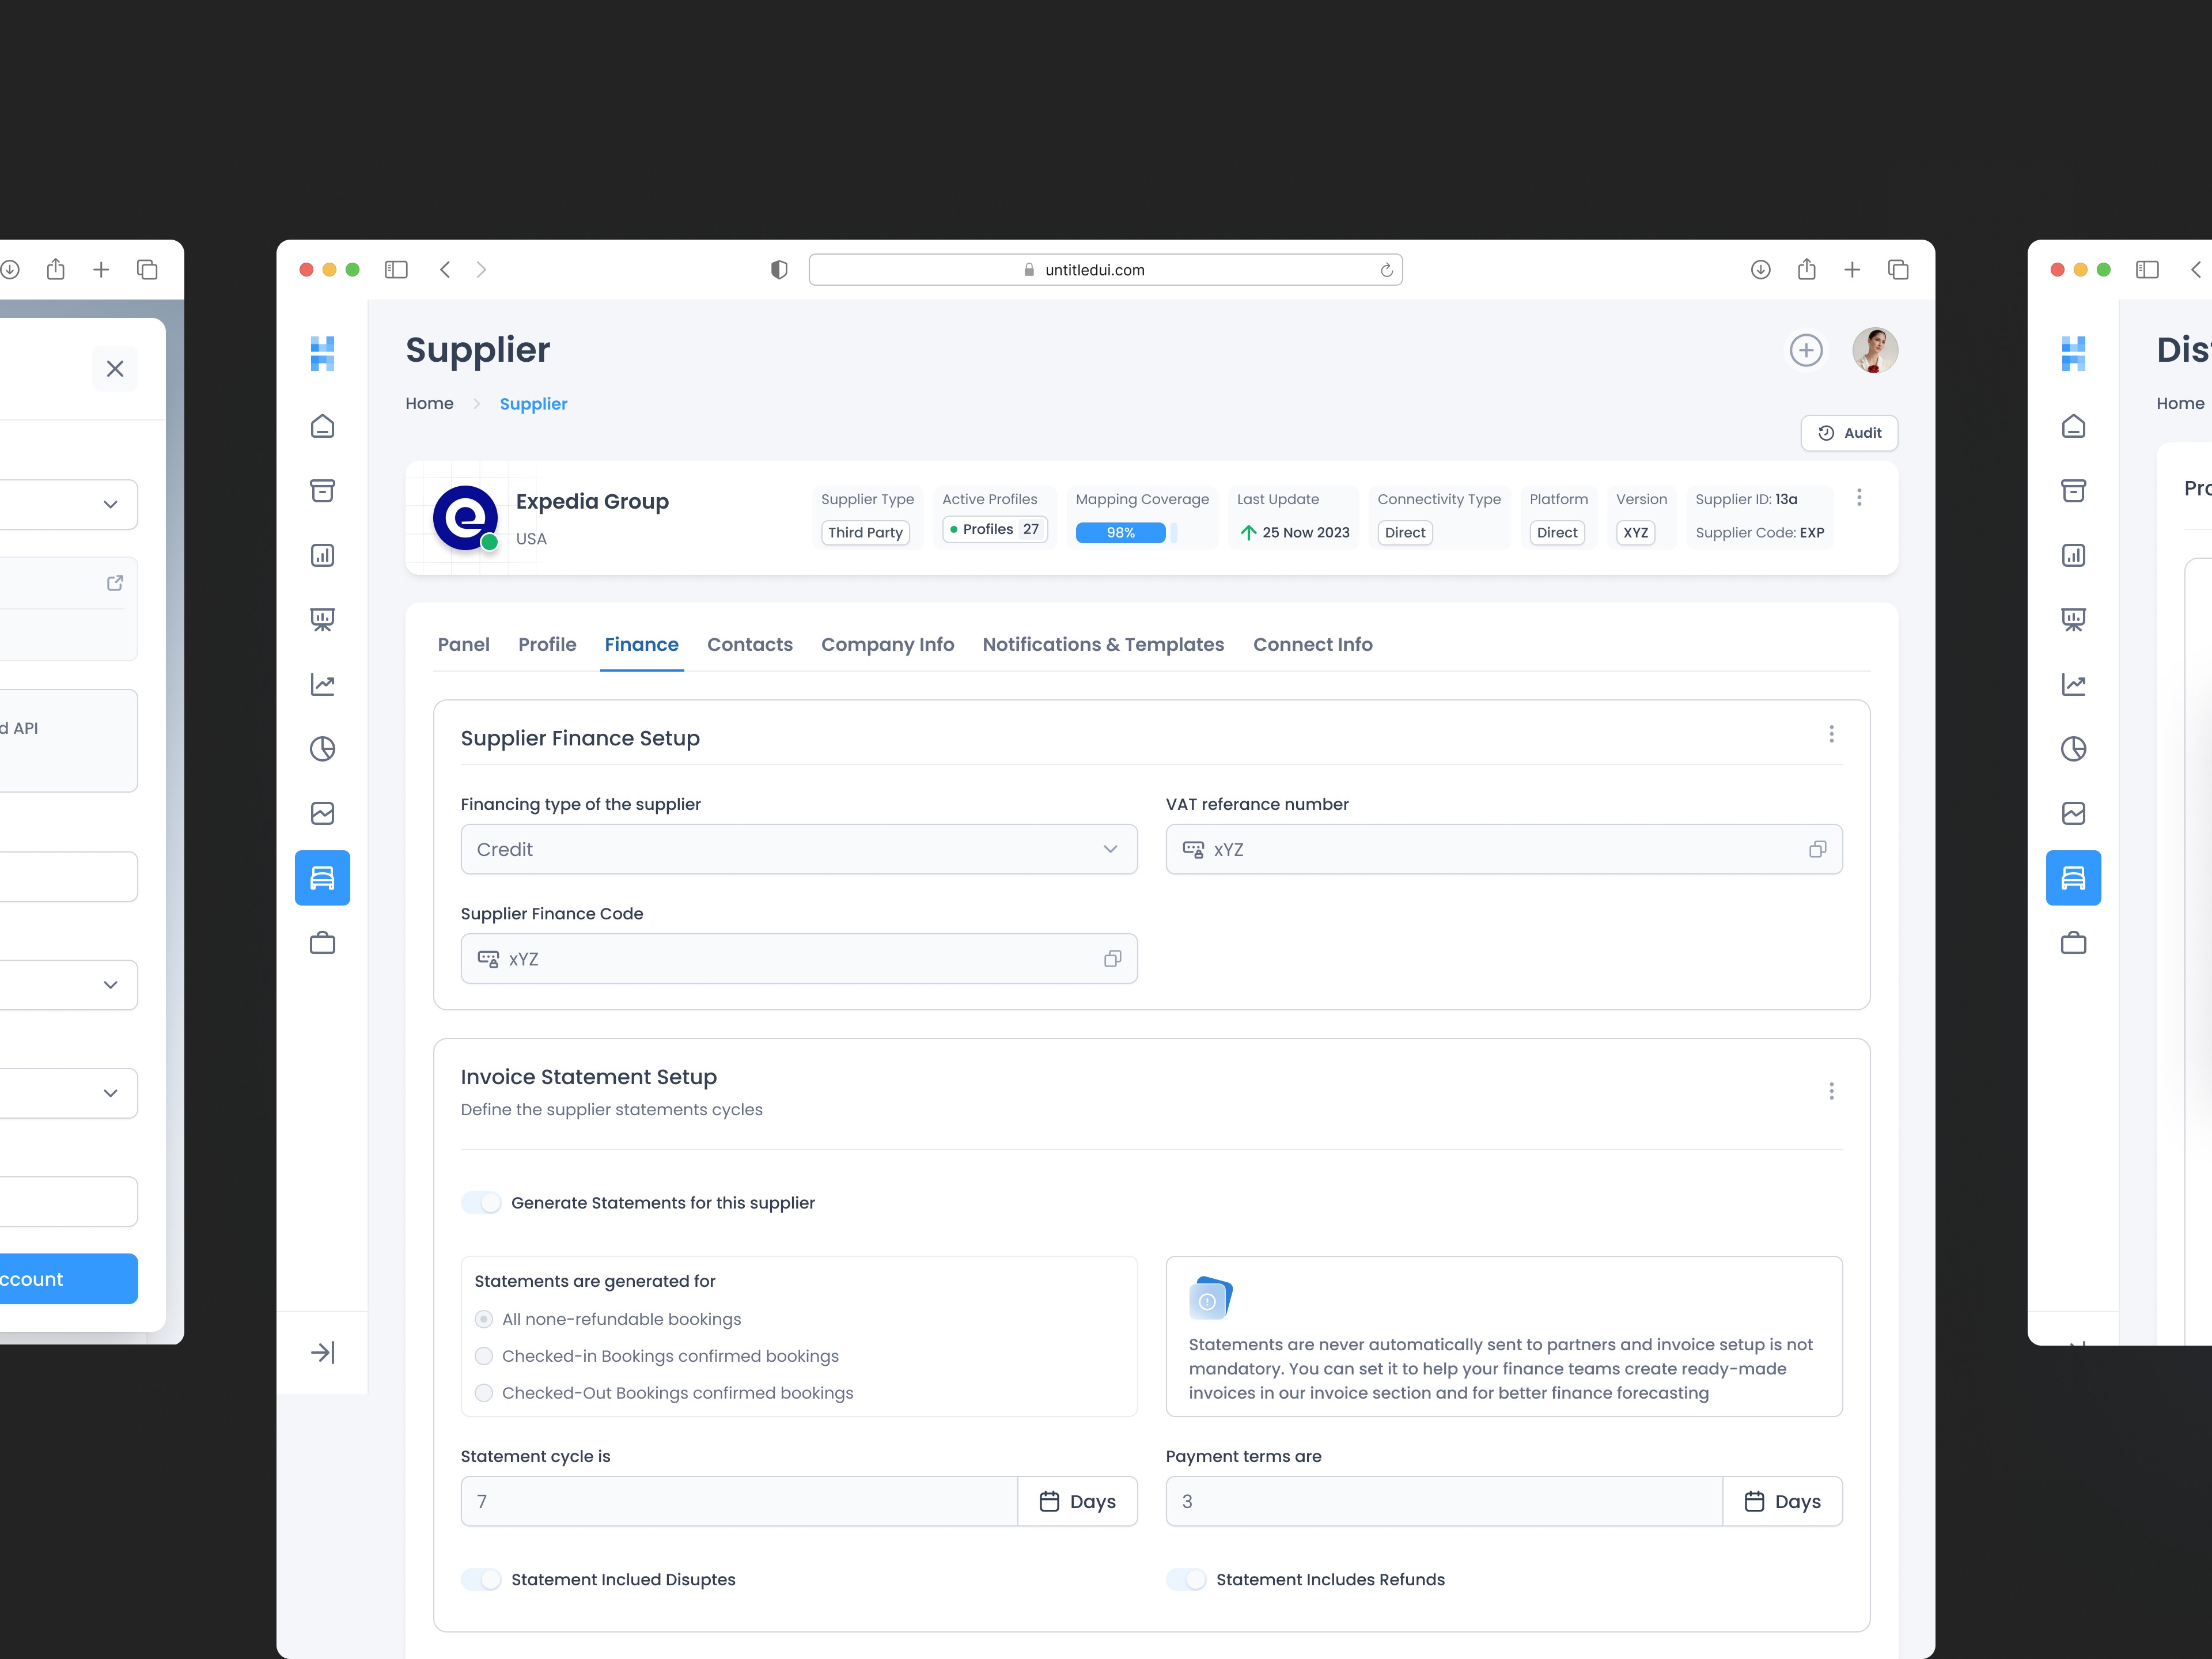Click the Audit button
Viewport: 2212px width, 1659px height.
1848,432
